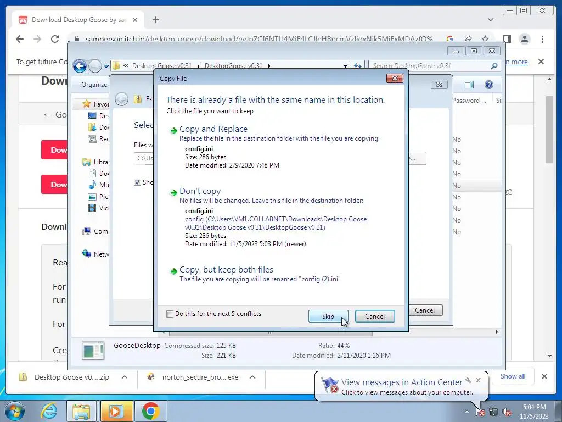The width and height of the screenshot is (562, 422).
Task: Click the Explorer search field
Action: click(x=430, y=66)
